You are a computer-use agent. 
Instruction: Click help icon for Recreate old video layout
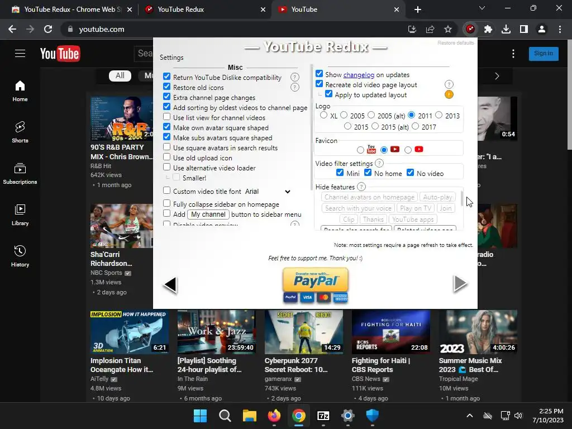[449, 85]
